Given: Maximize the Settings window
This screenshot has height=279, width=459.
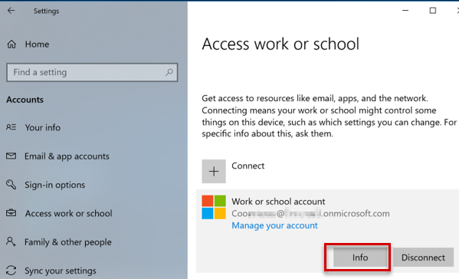Looking at the screenshot, I should (x=433, y=11).
